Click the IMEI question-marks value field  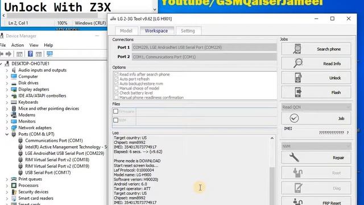click(x=334, y=133)
